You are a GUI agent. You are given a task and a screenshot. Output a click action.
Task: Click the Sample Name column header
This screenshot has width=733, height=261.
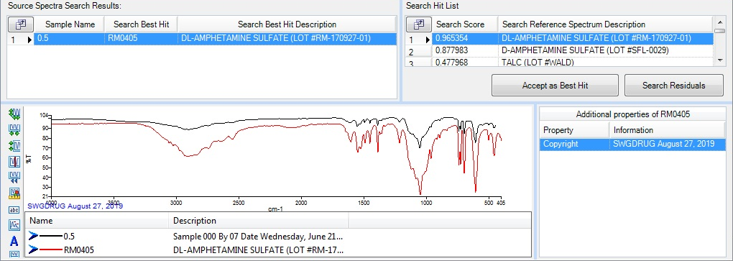(x=70, y=24)
